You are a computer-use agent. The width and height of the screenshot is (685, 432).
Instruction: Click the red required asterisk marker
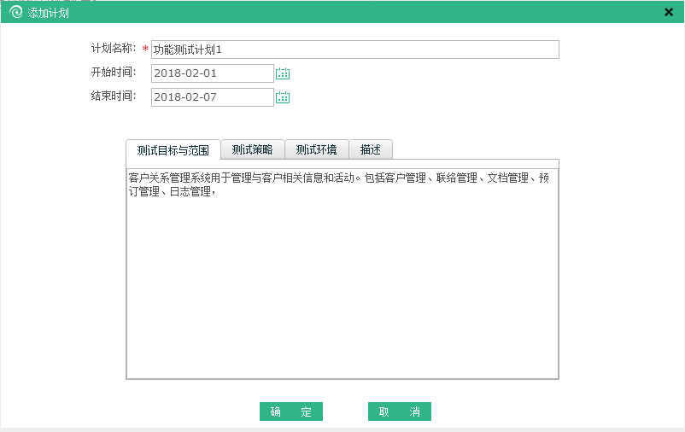(145, 50)
